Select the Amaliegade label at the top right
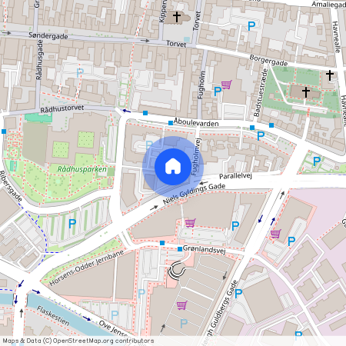The image size is (346, 346). pyautogui.click(x=328, y=5)
